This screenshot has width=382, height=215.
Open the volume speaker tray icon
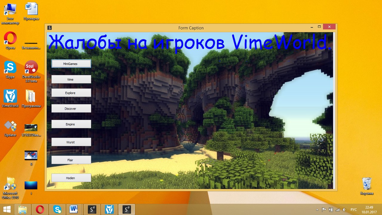[x=344, y=210]
